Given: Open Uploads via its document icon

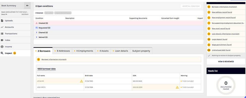Looking at the screenshot, I should (x=2, y=20).
